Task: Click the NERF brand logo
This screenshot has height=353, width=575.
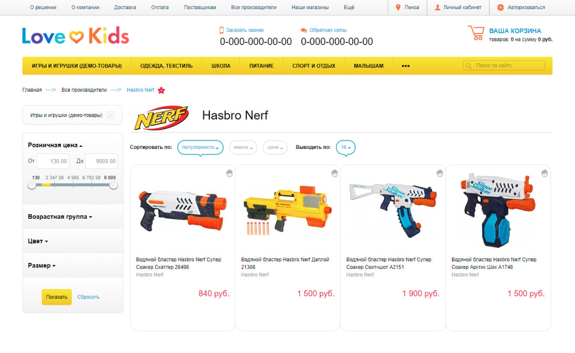Action: (162, 118)
